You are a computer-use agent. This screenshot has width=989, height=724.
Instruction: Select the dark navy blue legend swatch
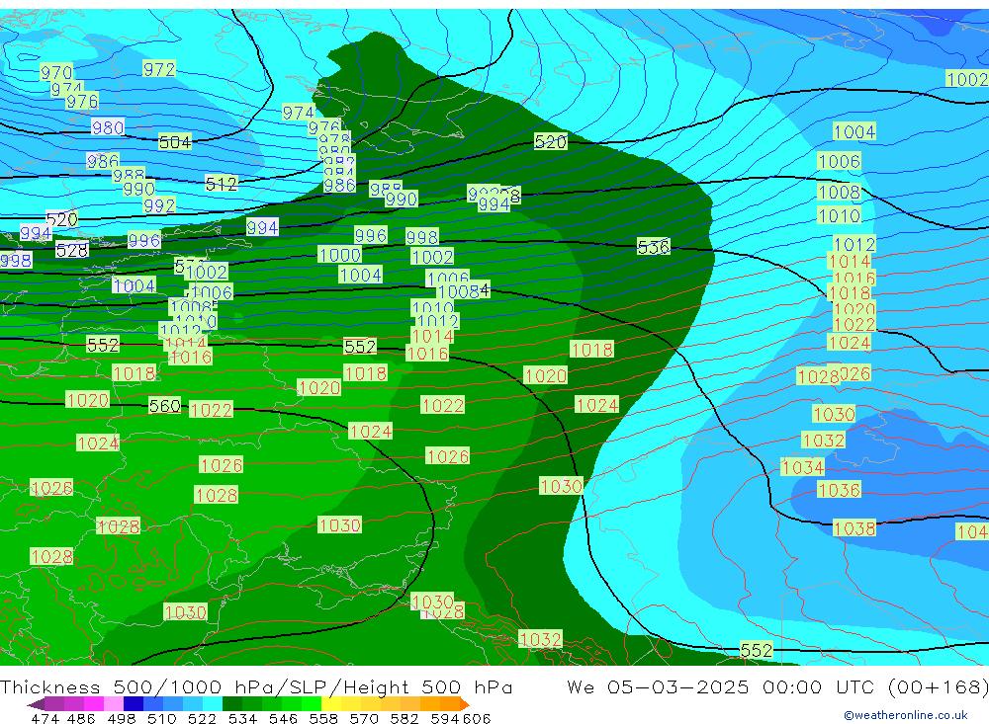(134, 704)
